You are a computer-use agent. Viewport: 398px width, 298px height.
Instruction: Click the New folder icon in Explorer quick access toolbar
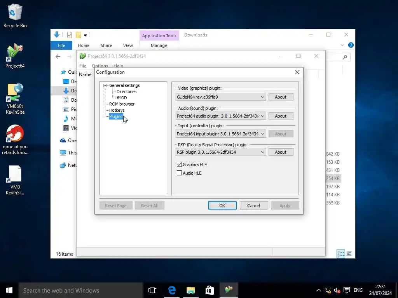point(78,35)
